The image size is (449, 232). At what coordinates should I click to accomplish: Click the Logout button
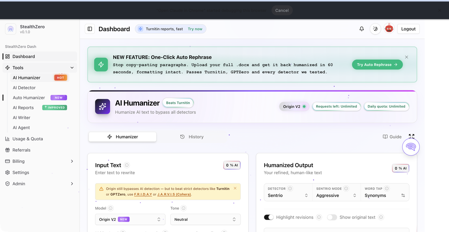[x=408, y=29]
